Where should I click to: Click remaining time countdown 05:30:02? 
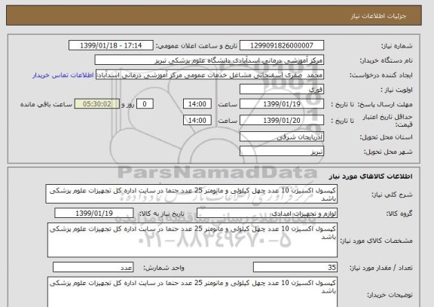(x=97, y=104)
